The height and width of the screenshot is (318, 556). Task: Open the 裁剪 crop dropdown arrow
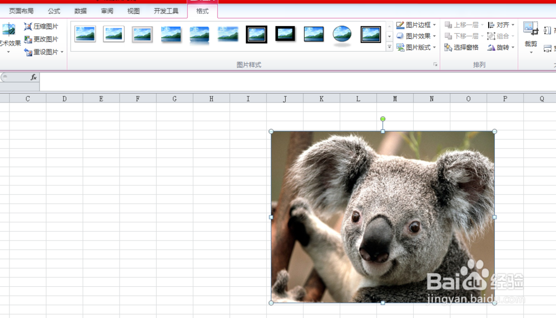coord(531,52)
